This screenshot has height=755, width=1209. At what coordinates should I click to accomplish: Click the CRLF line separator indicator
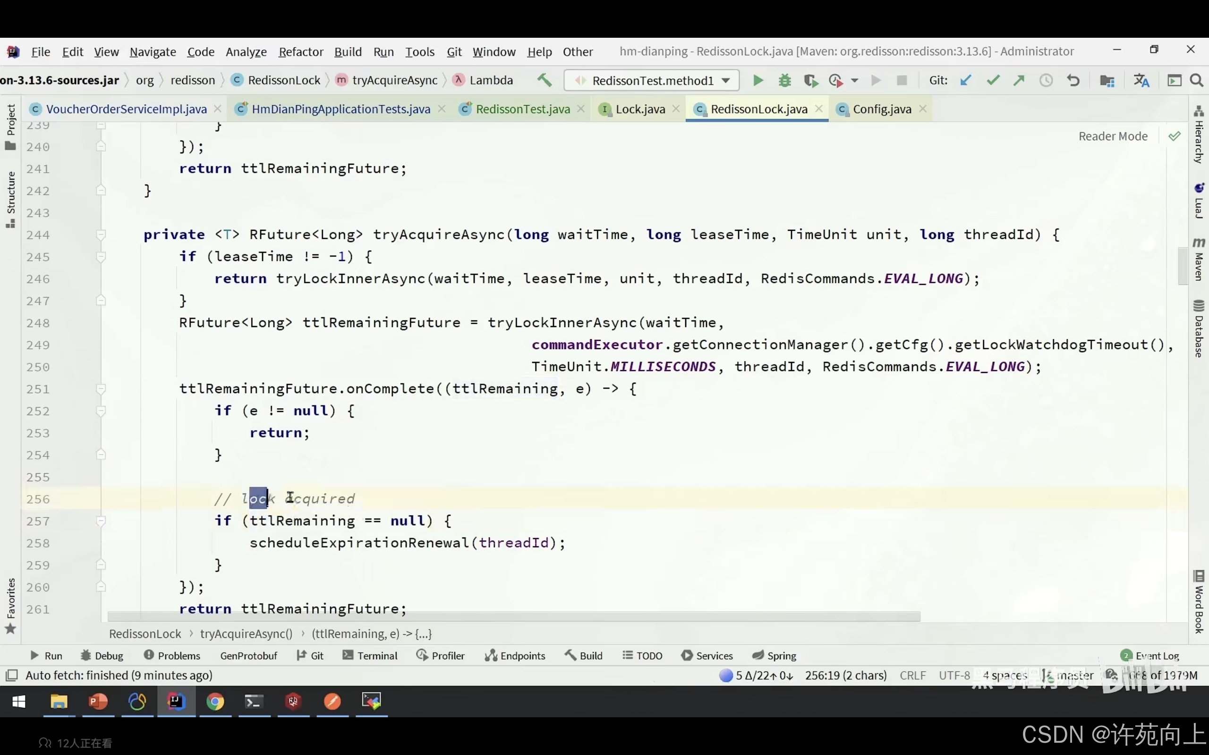point(913,676)
